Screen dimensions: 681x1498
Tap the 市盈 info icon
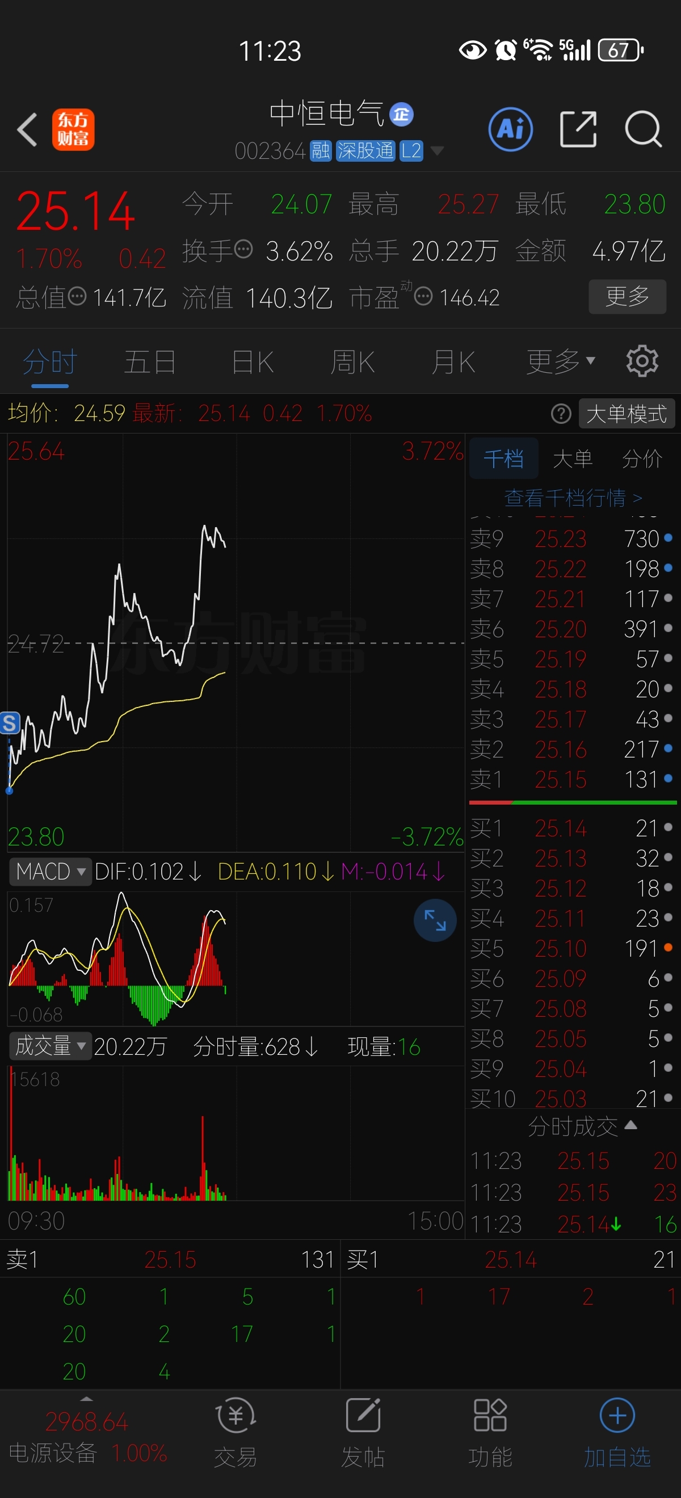(423, 297)
